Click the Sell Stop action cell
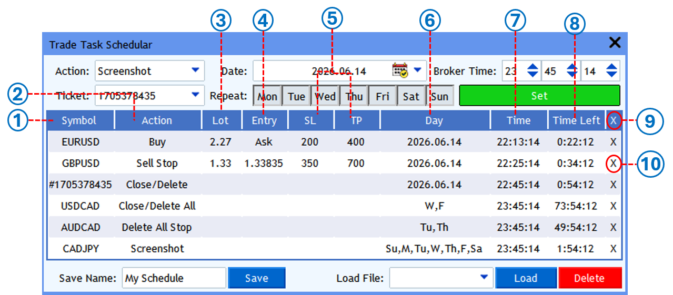The height and width of the screenshot is (295, 673). pos(157,164)
